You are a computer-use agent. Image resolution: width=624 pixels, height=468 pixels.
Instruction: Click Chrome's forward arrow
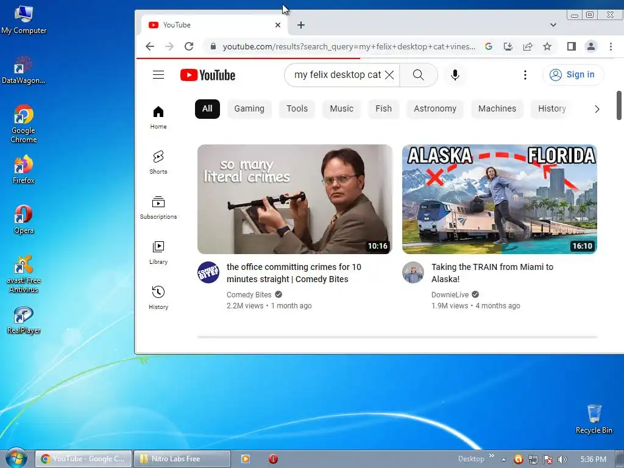(169, 46)
